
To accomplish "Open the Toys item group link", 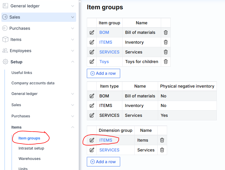I will pos(104,62).
